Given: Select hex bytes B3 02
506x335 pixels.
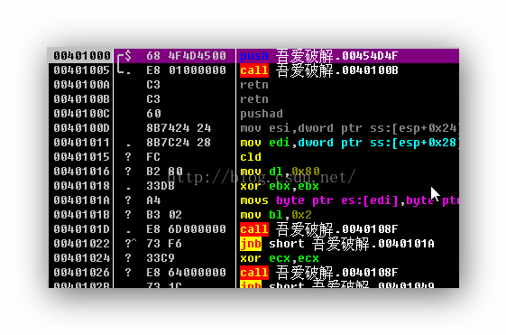Looking at the screenshot, I should click(x=164, y=215).
